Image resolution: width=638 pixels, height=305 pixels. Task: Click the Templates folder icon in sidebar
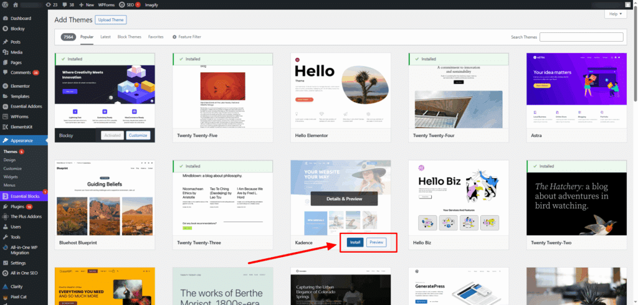5,96
